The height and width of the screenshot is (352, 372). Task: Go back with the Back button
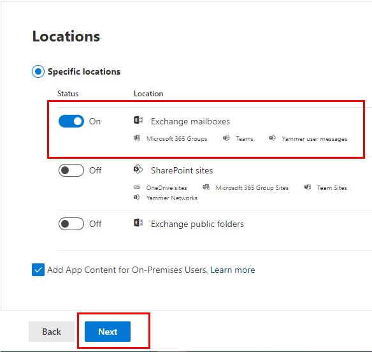tap(52, 332)
